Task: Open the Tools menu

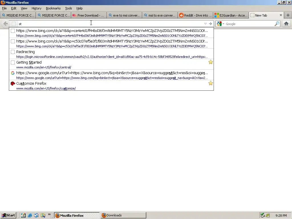Action: (68, 8)
